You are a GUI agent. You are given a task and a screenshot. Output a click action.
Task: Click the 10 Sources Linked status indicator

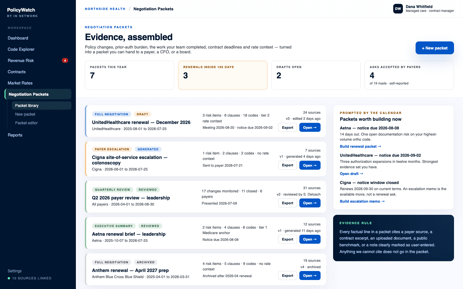point(30,278)
